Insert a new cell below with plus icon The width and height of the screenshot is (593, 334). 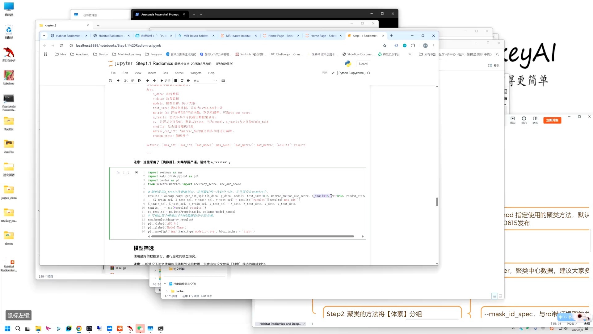(x=118, y=81)
